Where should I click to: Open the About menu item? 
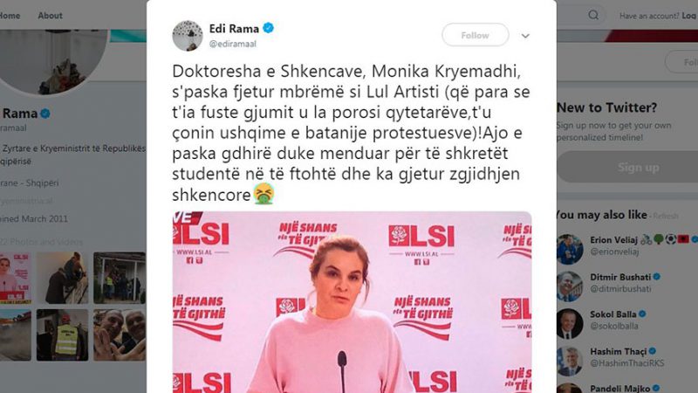click(50, 15)
